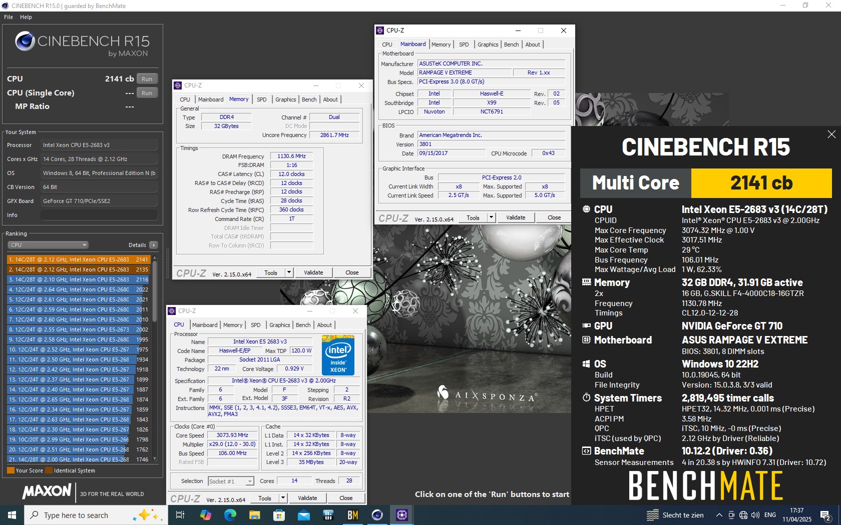Viewport: 841px width, 525px height.
Task: Click the Info input field in Your System
Action: click(99, 215)
